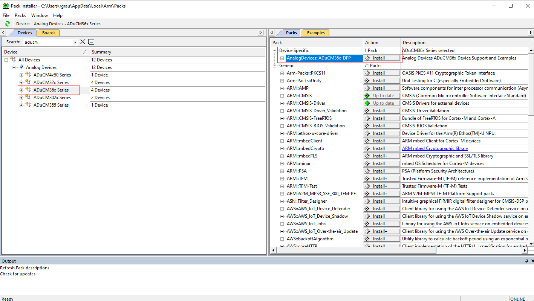Collapse the Device Specific group
Image resolution: width=534 pixels, height=301 pixels.
pos(274,50)
